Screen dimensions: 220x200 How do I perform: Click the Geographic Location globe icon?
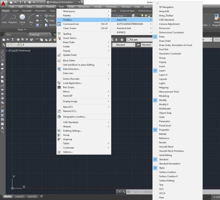(x=59, y=117)
